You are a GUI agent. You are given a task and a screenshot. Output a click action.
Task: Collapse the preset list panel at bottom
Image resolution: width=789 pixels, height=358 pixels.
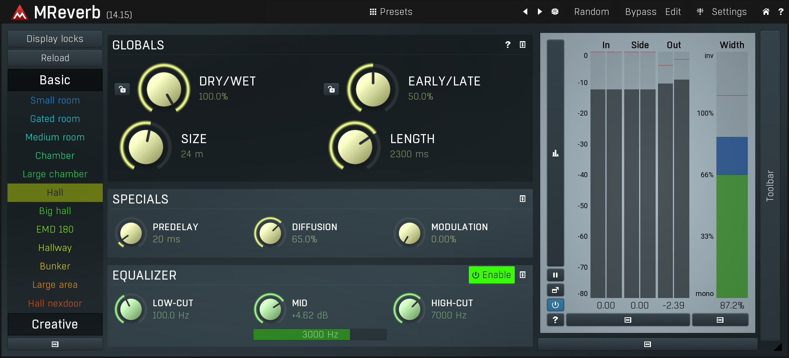coord(55,344)
